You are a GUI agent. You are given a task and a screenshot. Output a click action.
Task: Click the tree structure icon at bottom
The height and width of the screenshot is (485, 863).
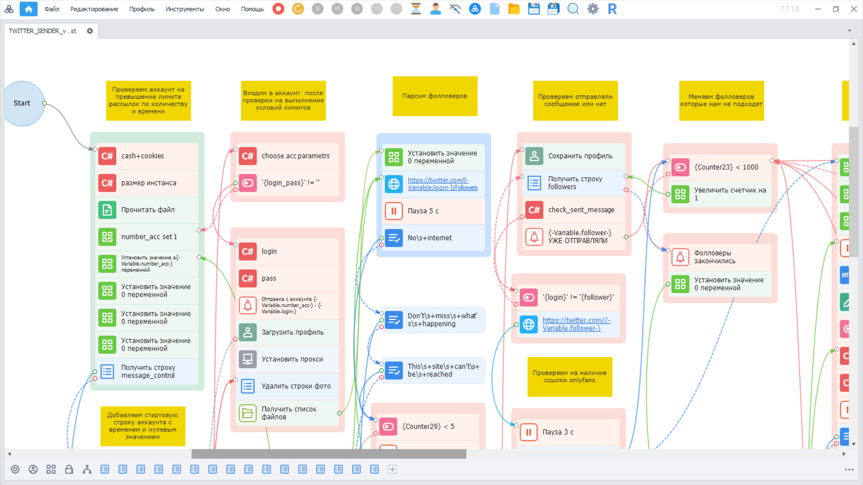coord(87,469)
